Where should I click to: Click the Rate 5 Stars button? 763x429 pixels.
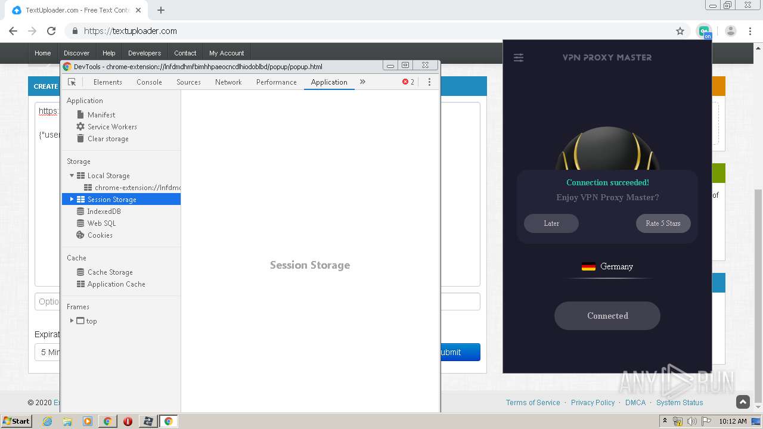point(663,223)
